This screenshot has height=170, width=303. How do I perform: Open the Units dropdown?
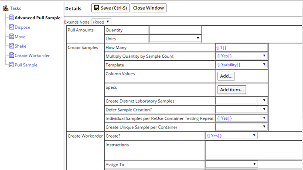[x=175, y=38]
